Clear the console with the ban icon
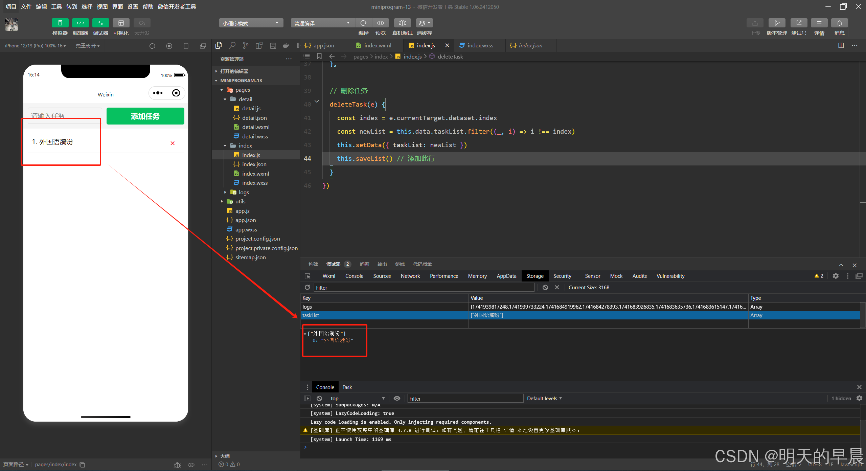Viewport: 866px width, 471px height. [319, 398]
